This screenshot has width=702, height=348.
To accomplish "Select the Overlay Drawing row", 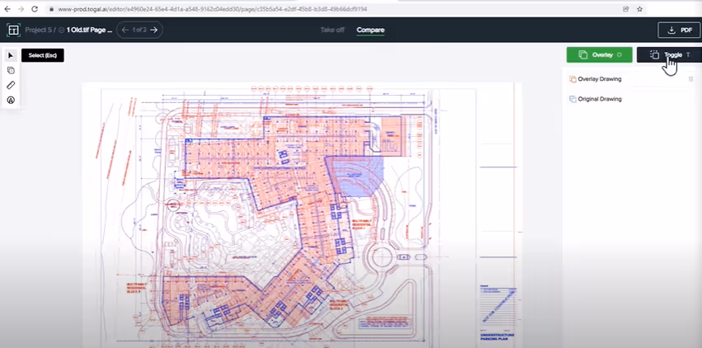I will pyautogui.click(x=631, y=79).
